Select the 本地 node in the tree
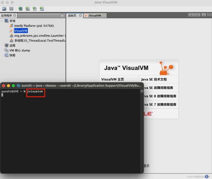The image size is (212, 179). pos(12,21)
